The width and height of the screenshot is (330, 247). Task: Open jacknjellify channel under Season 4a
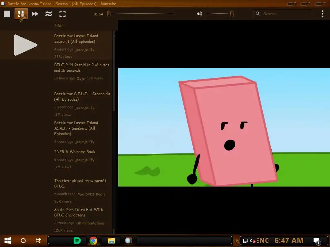point(85,107)
